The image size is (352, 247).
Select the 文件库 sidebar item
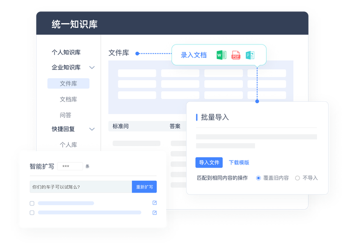pos(68,83)
